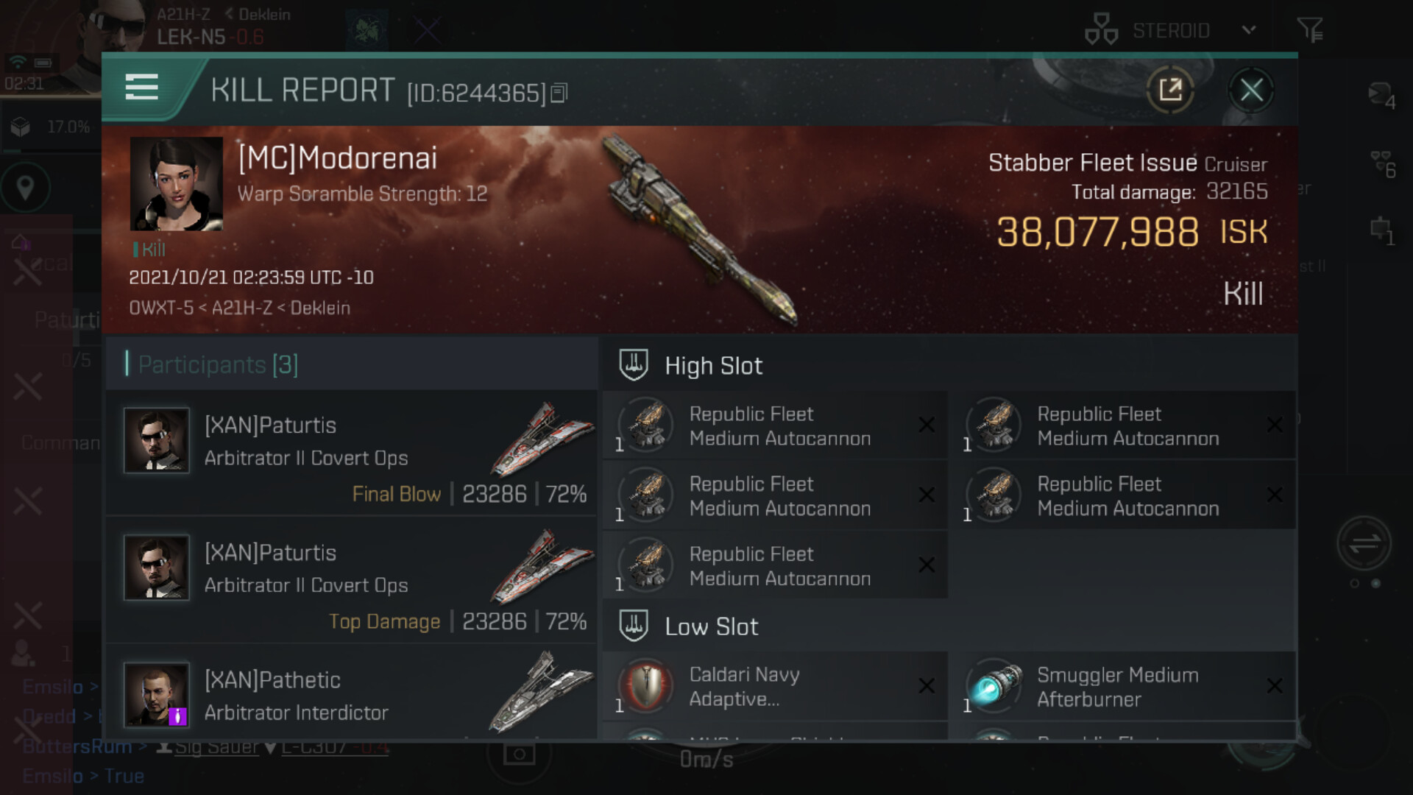Select the Pathetic Arbitrator Interdictor participant
1413x795 pixels.
coord(352,692)
